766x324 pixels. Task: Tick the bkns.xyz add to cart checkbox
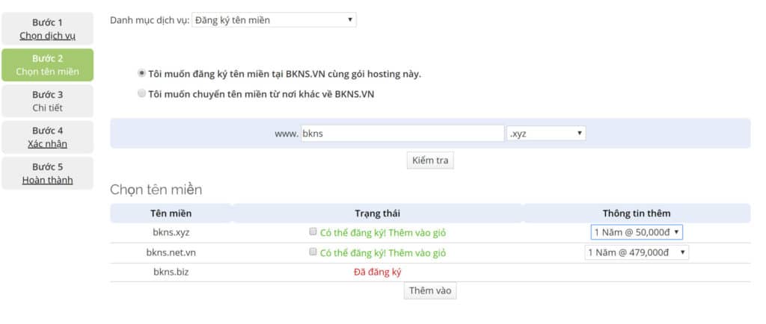coord(313,232)
